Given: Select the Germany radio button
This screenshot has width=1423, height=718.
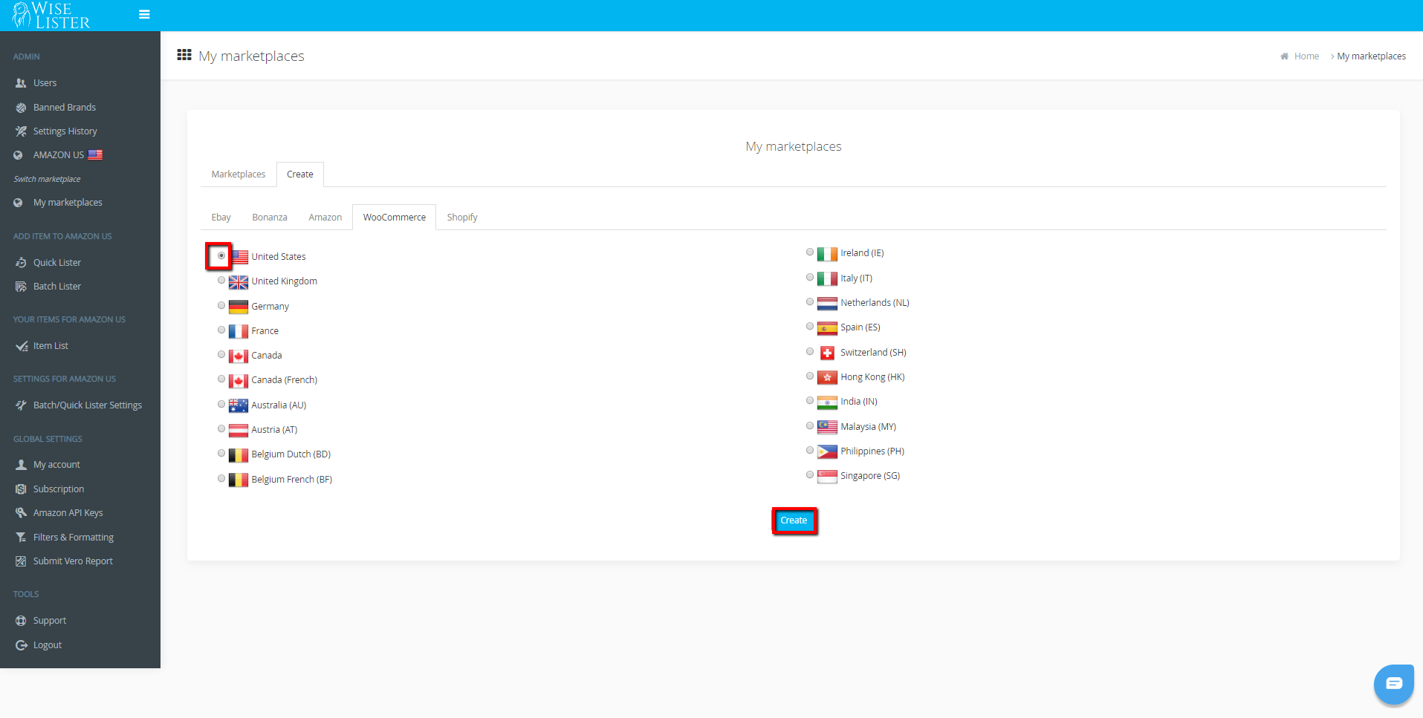Looking at the screenshot, I should [x=221, y=305].
